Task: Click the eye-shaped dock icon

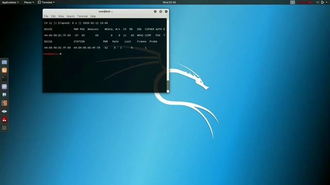Action: (x=4, y=112)
